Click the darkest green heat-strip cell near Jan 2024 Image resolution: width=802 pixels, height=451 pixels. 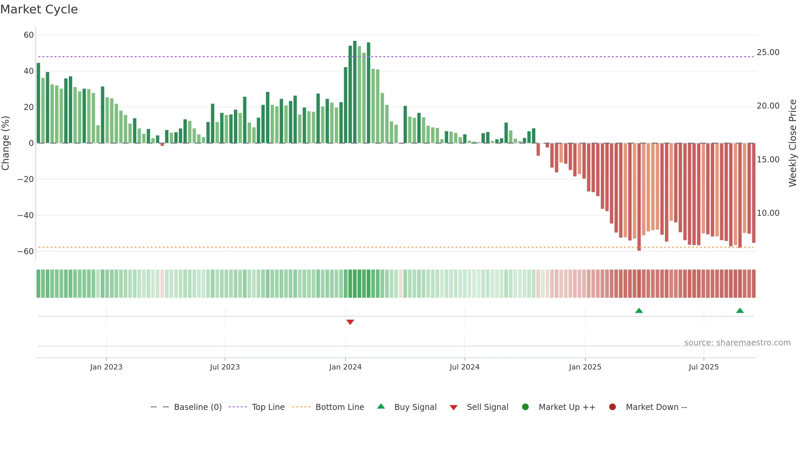click(x=355, y=284)
